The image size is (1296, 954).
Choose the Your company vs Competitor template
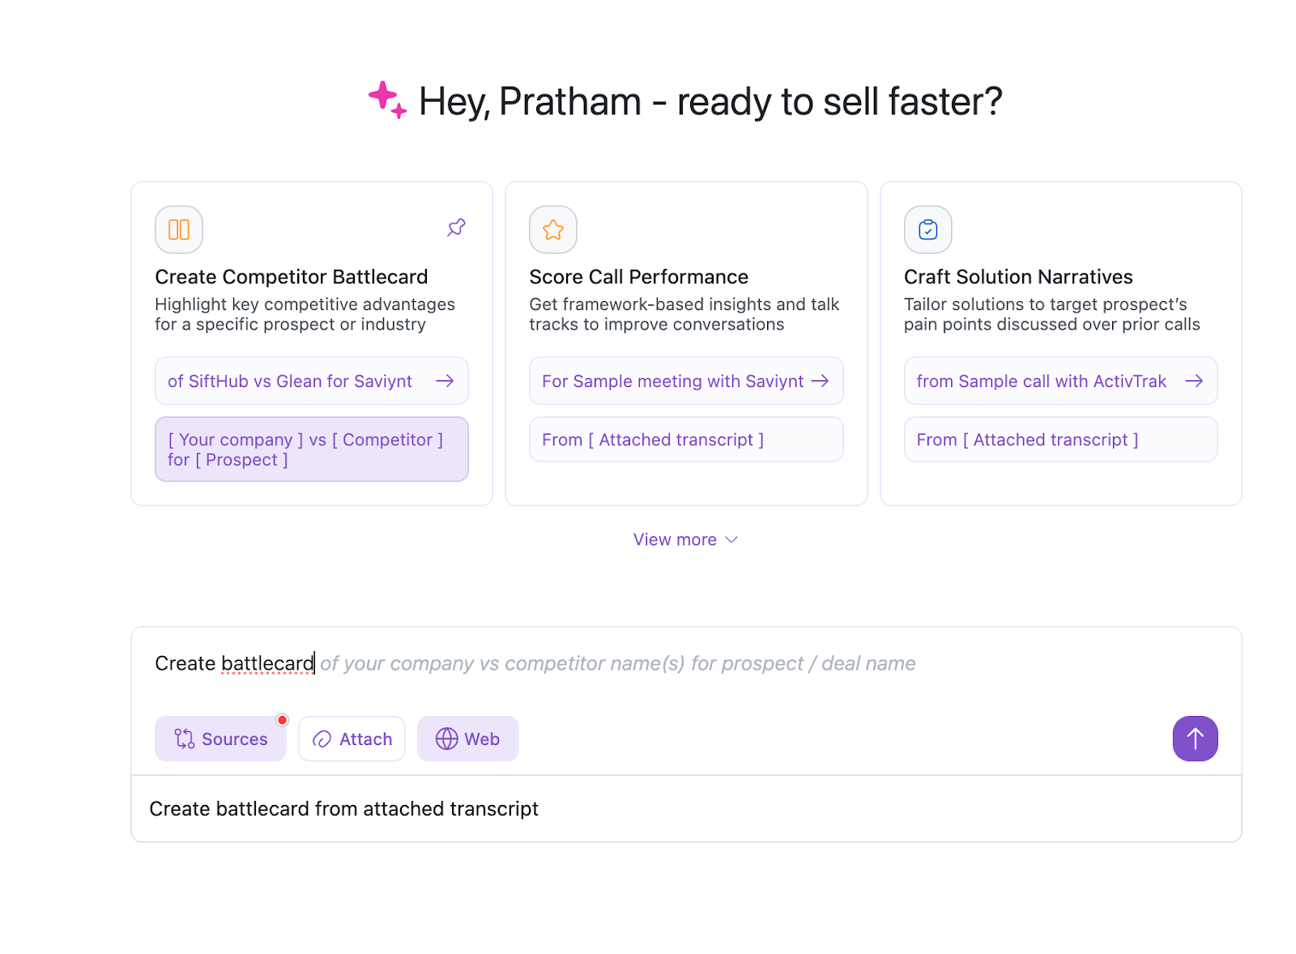click(x=311, y=449)
